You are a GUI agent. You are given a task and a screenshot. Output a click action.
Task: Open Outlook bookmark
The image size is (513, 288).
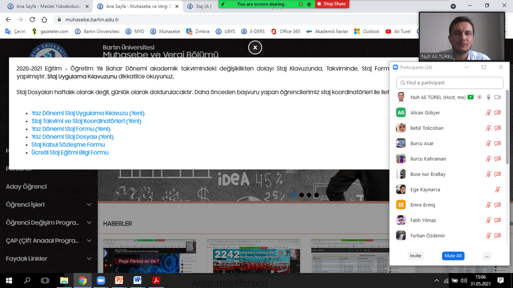click(x=367, y=32)
